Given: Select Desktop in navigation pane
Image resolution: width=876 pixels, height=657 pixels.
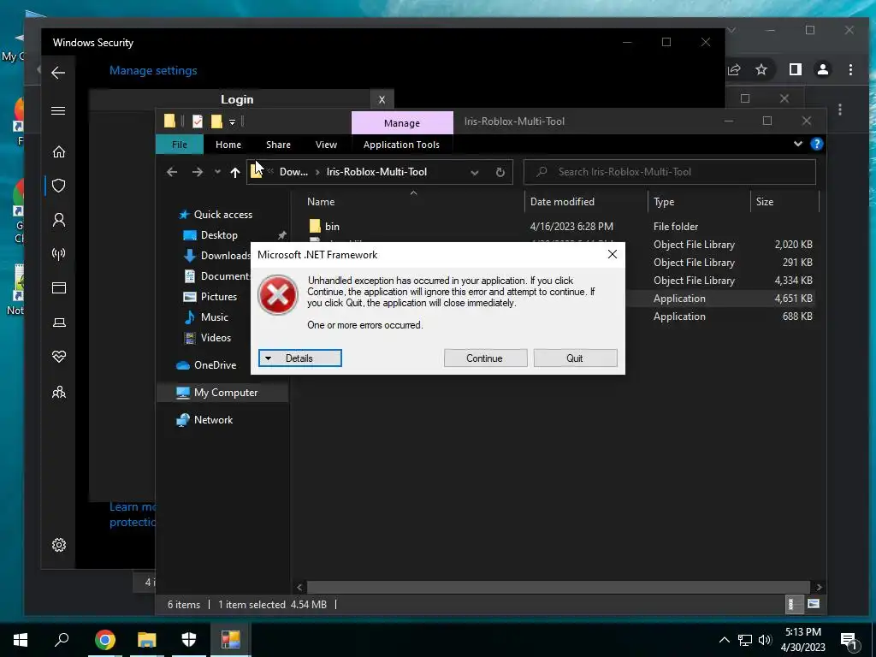Looking at the screenshot, I should coord(219,235).
